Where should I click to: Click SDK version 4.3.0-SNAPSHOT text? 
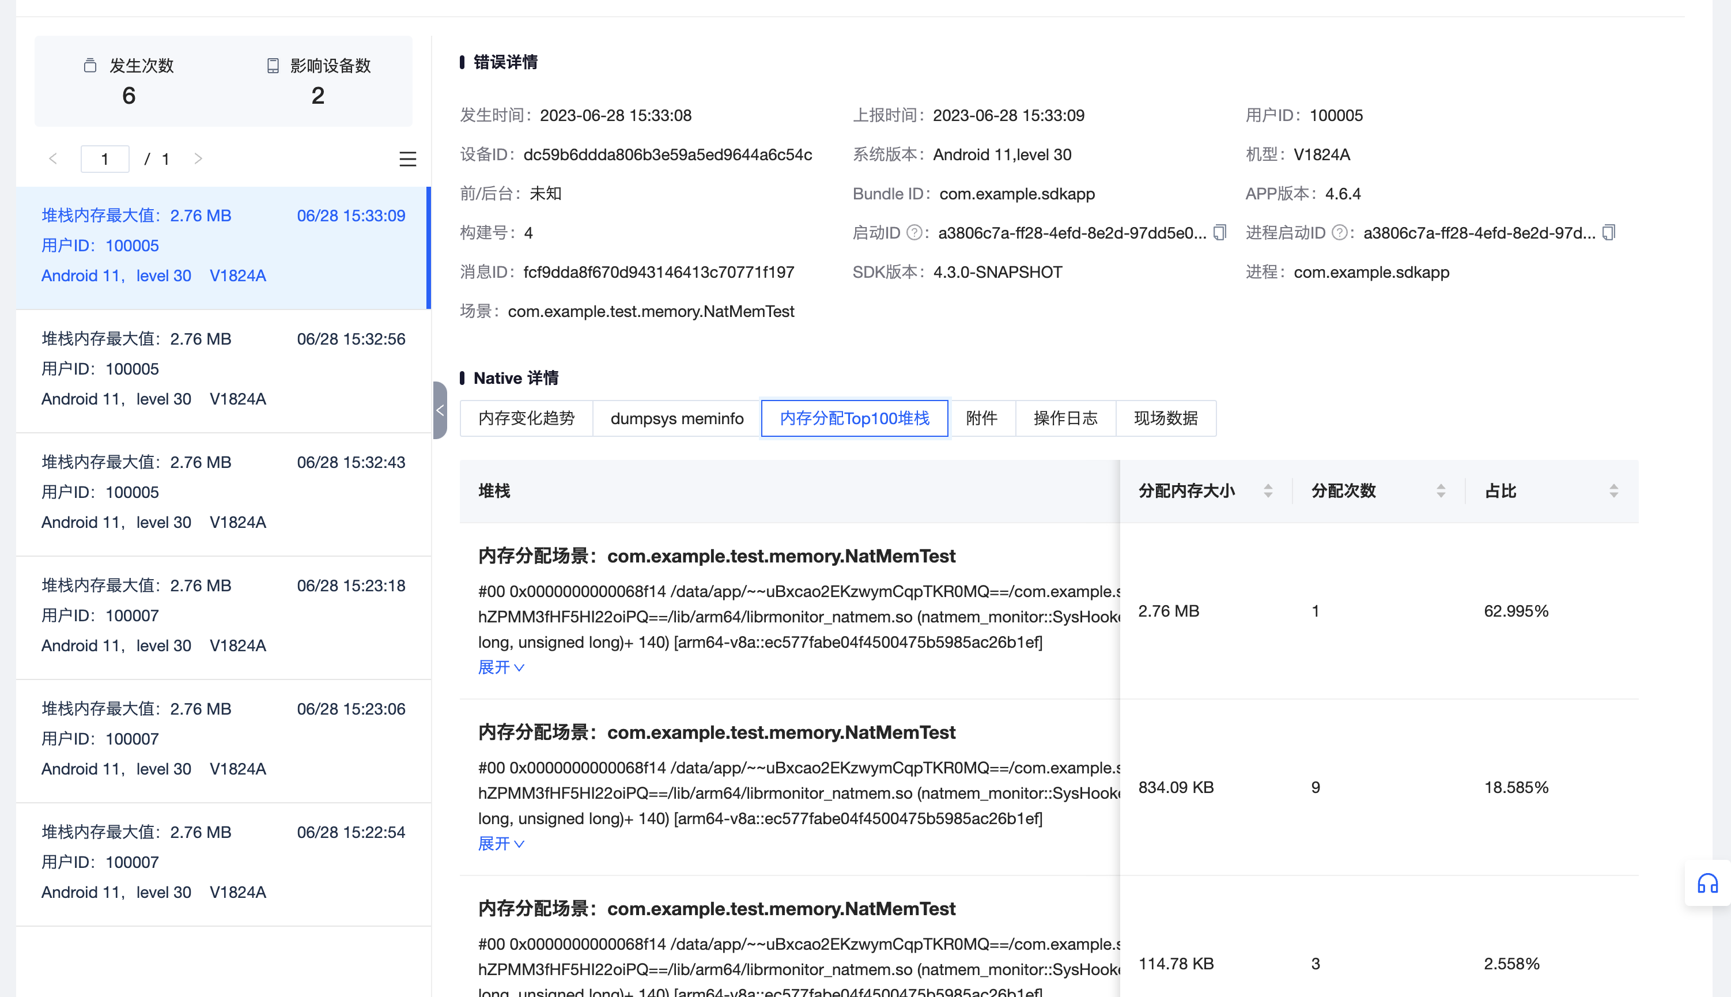click(x=997, y=273)
